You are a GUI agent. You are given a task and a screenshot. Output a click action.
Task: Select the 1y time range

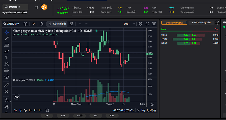[20, 110]
